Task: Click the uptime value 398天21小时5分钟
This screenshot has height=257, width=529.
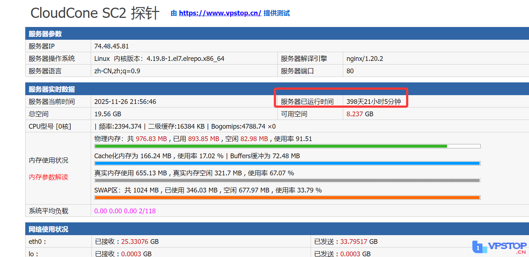Action: point(374,102)
